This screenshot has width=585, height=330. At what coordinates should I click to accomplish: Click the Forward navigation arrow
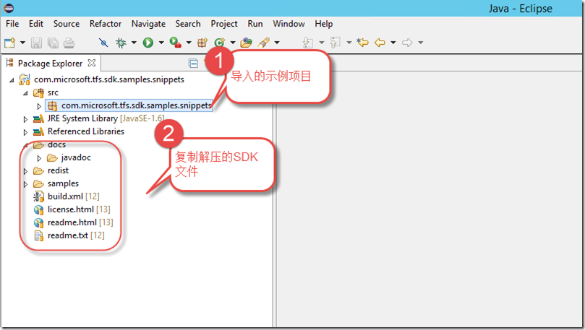click(x=407, y=43)
